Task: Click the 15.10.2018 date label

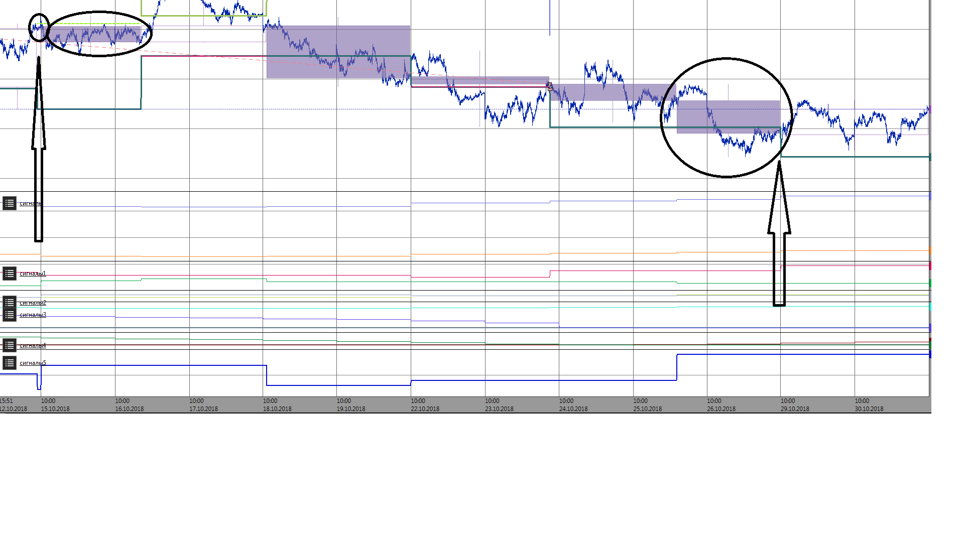Action: 55,409
